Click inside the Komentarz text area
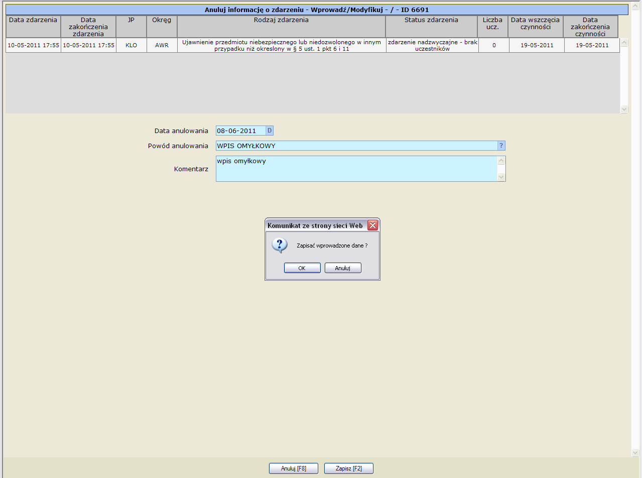Screen dimensions: 642x478 point(356,169)
